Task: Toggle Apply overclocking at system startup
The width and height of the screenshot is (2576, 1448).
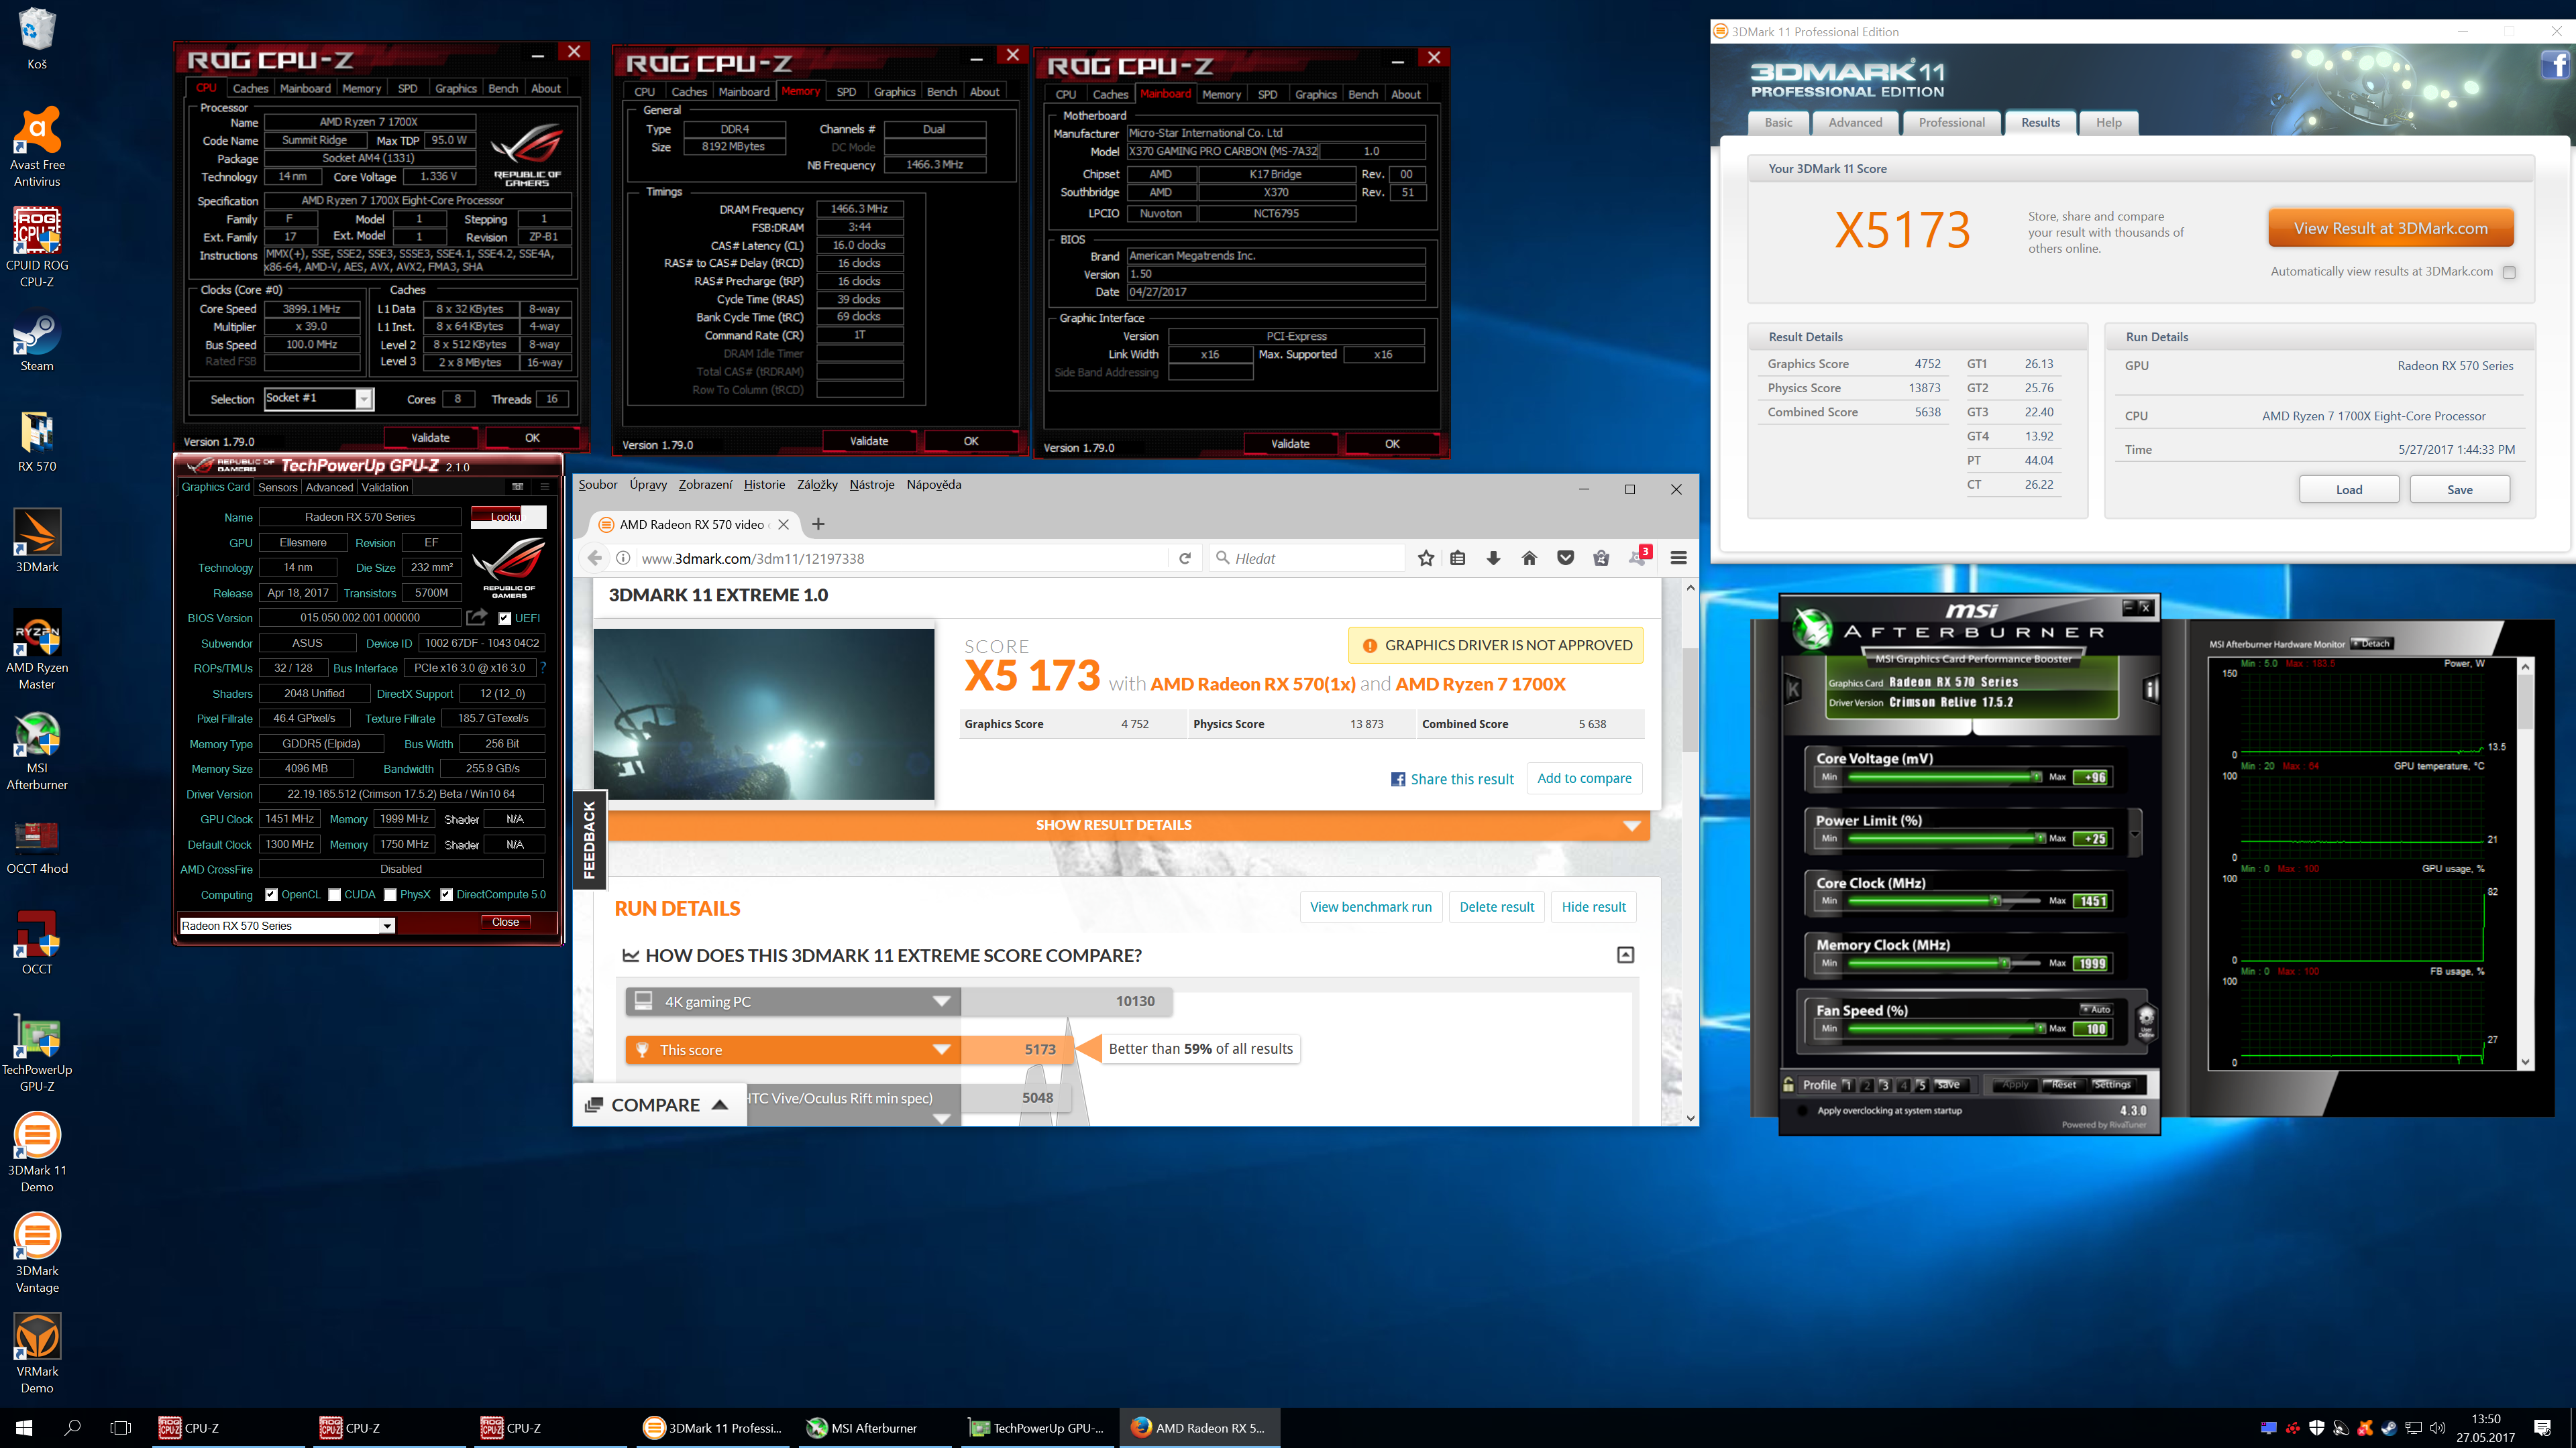Action: (1802, 1110)
